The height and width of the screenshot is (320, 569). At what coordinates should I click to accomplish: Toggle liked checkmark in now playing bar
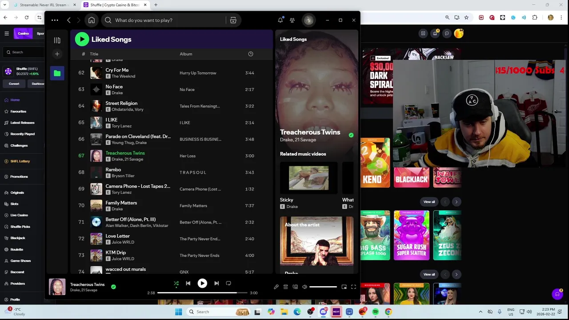coord(113,287)
